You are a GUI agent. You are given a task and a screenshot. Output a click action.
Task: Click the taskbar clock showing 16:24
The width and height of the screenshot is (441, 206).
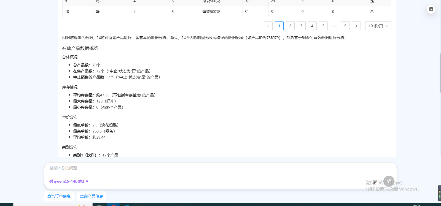[416, 205]
